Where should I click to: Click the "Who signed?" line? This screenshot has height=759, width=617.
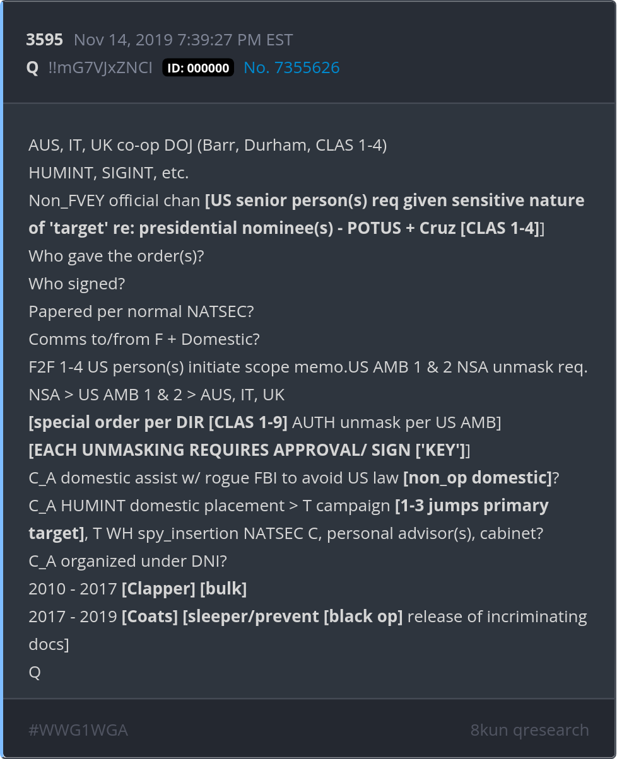[x=77, y=284]
